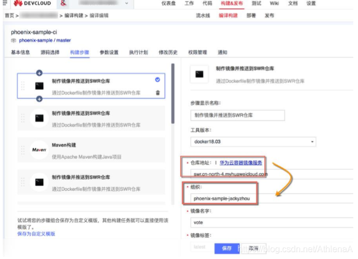Click terminal icon of second SWR step

click(x=39, y=118)
